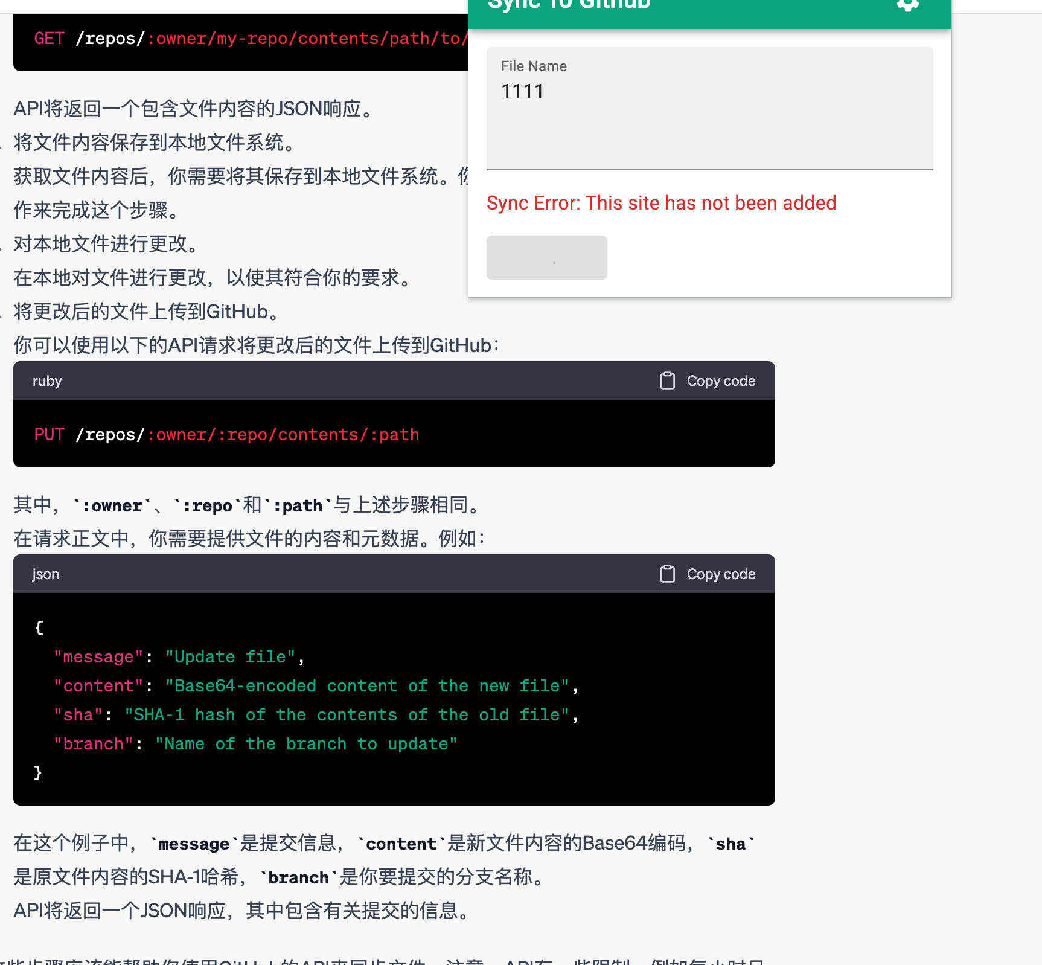The height and width of the screenshot is (965, 1042).
Task: Click the File Name input field
Action: click(x=710, y=109)
